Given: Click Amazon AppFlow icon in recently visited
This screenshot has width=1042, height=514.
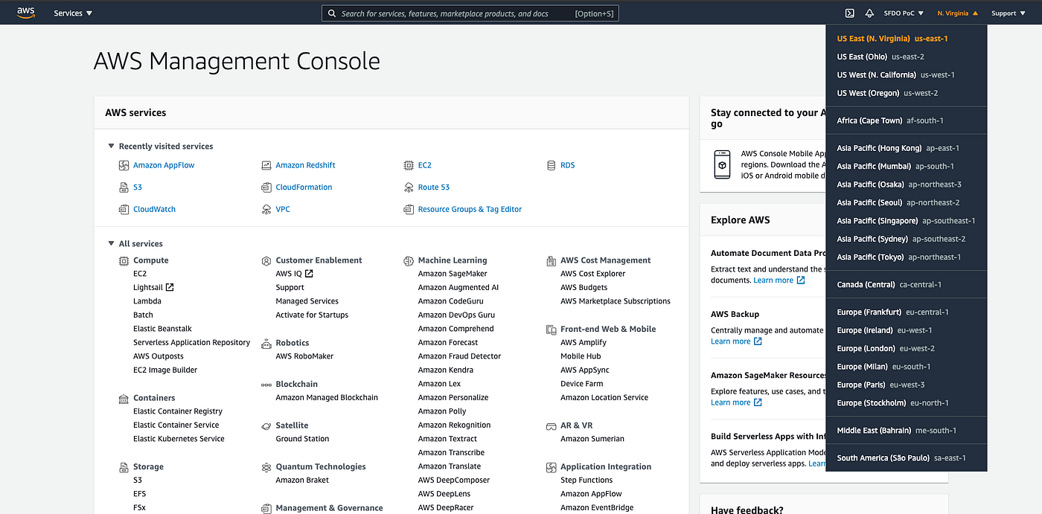Looking at the screenshot, I should [124, 165].
